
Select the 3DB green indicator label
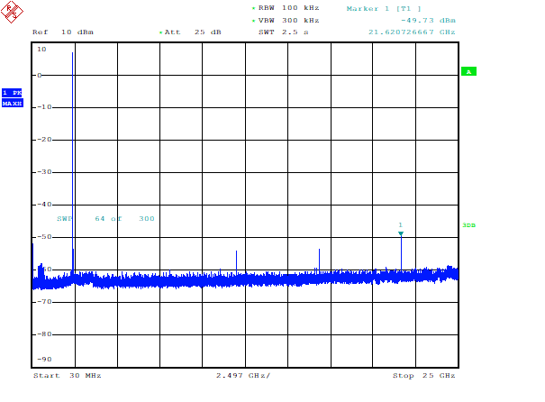point(468,224)
